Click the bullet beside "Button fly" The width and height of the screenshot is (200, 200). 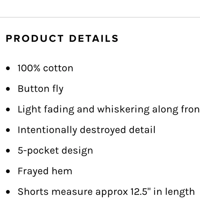8,89
